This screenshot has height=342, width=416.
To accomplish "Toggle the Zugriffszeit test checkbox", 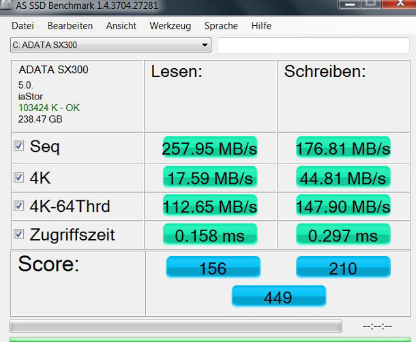I will click(19, 234).
